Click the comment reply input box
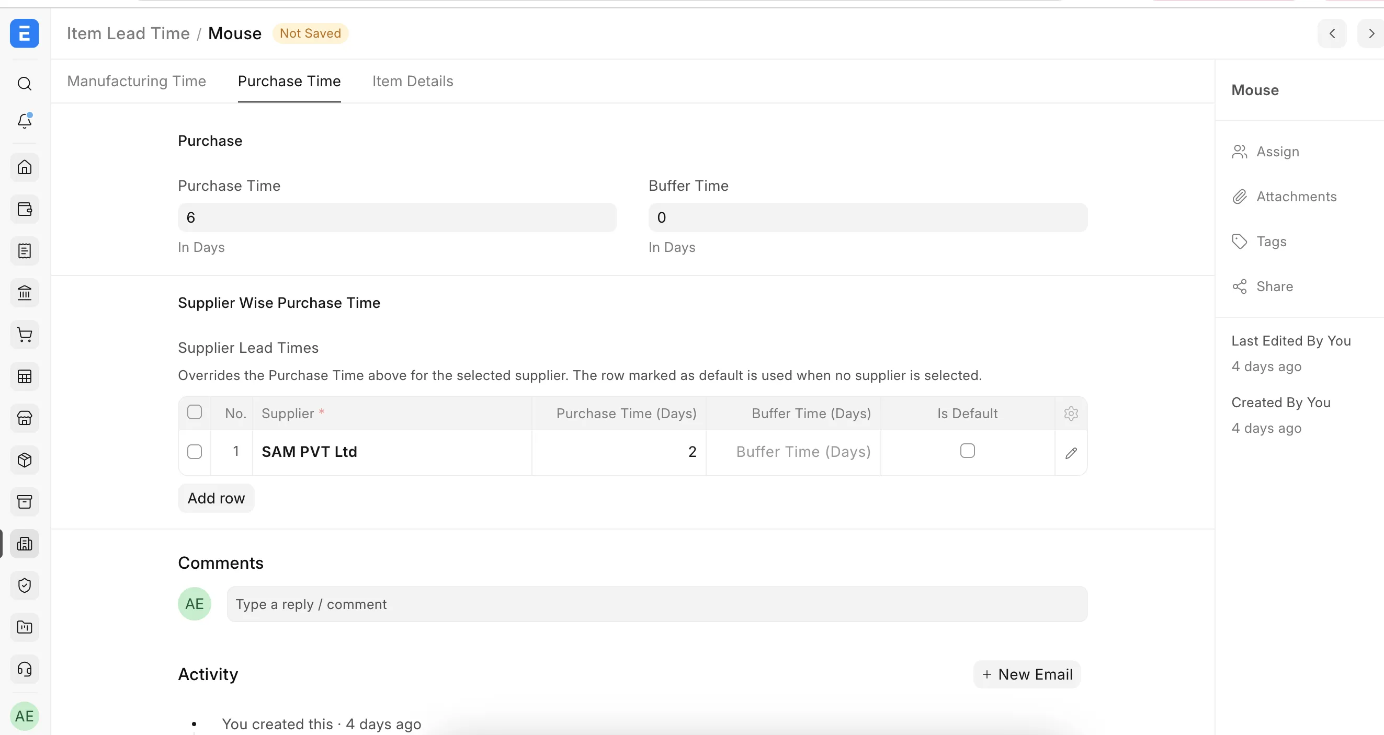Viewport: 1384px width, 735px height. [657, 604]
